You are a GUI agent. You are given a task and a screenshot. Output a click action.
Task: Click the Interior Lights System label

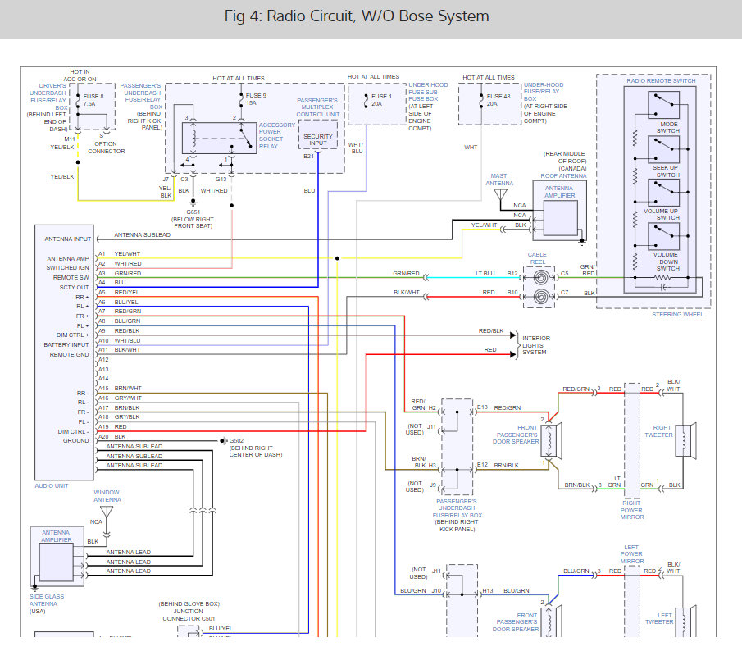[536, 345]
